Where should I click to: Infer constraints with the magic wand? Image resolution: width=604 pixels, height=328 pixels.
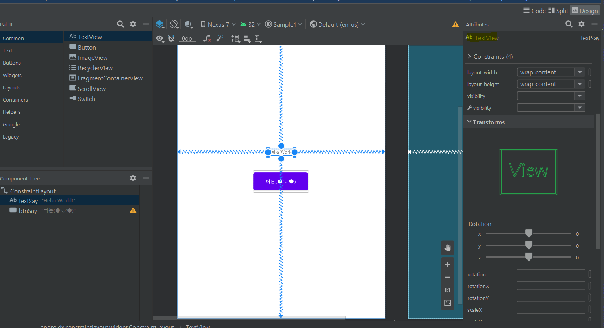pos(220,38)
